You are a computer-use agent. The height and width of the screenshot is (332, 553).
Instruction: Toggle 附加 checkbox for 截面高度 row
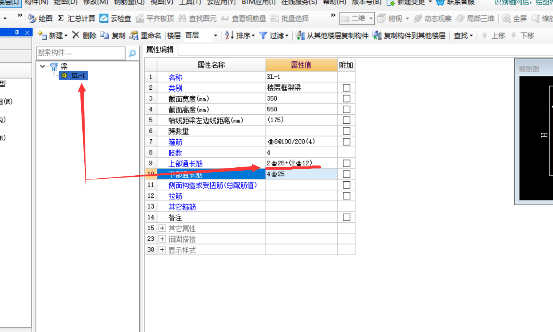pyautogui.click(x=346, y=109)
